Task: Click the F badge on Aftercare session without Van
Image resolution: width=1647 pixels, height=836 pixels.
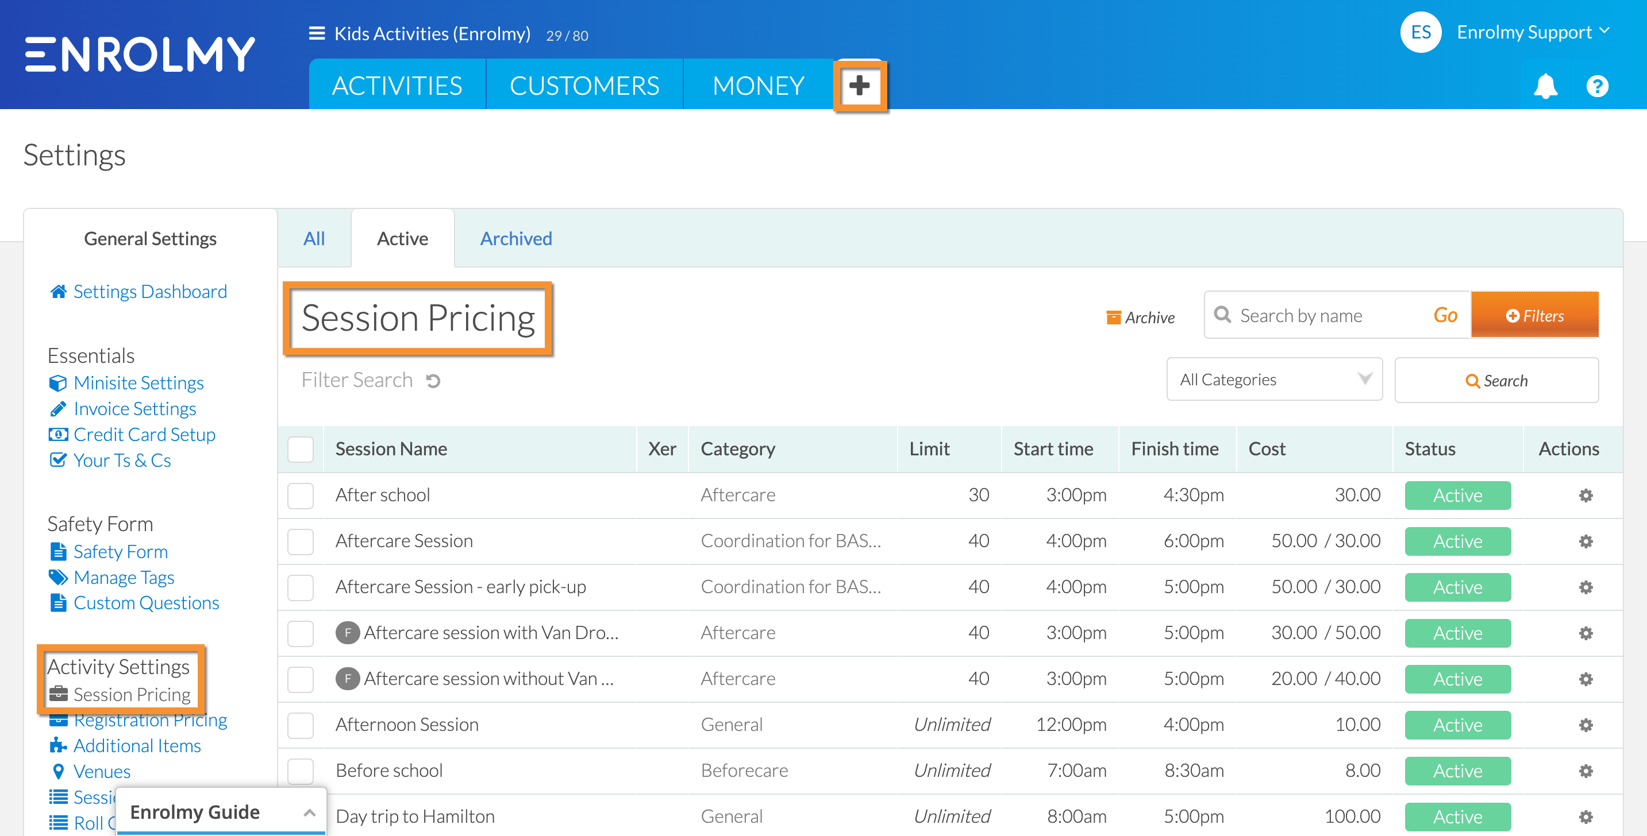Action: tap(347, 679)
